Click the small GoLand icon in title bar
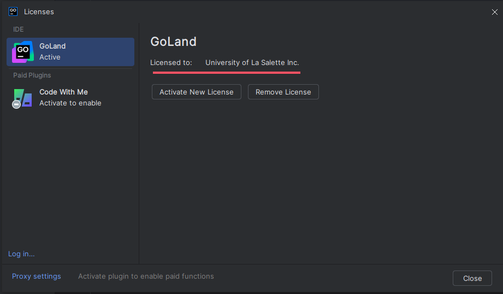 tap(13, 11)
